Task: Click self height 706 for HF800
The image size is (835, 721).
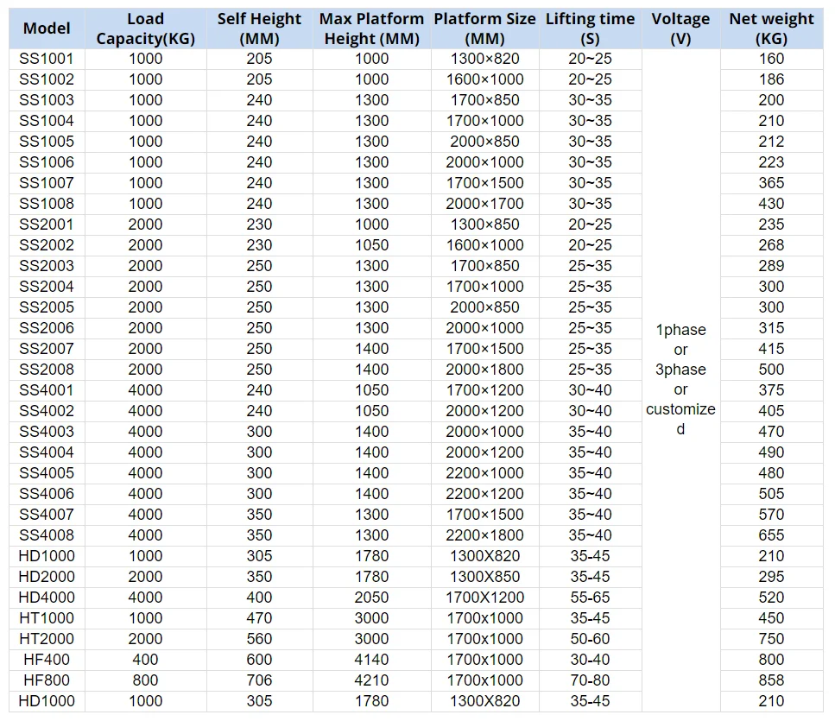Action: coord(259,681)
